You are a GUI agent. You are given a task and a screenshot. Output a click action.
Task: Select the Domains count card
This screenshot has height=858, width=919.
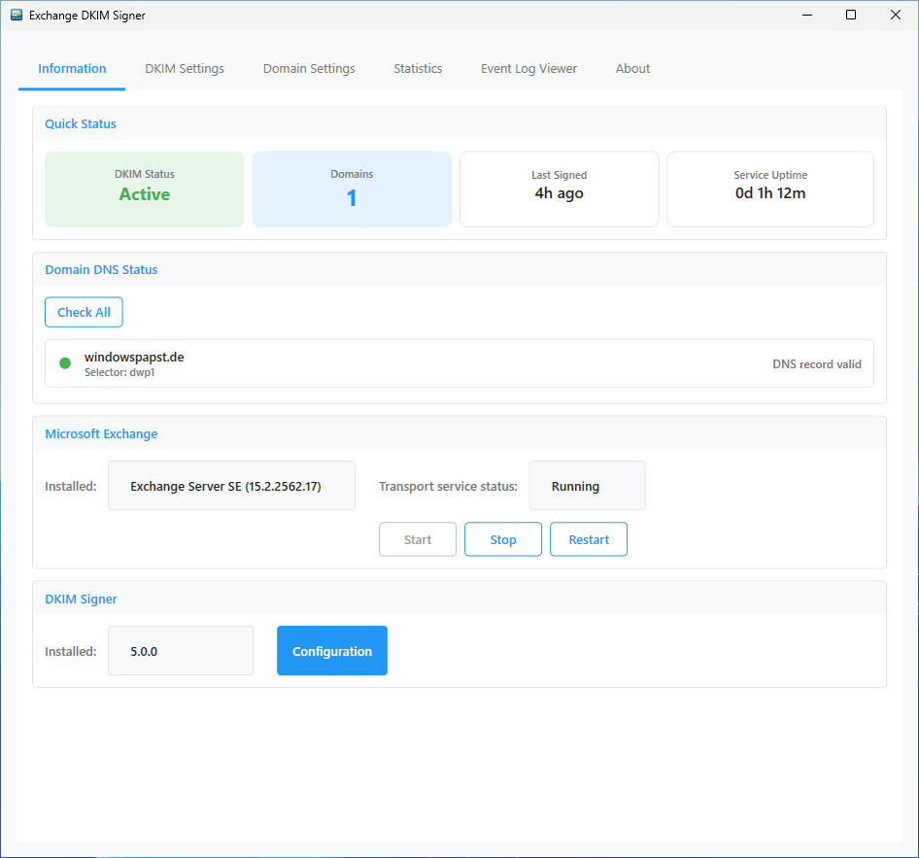(x=352, y=189)
